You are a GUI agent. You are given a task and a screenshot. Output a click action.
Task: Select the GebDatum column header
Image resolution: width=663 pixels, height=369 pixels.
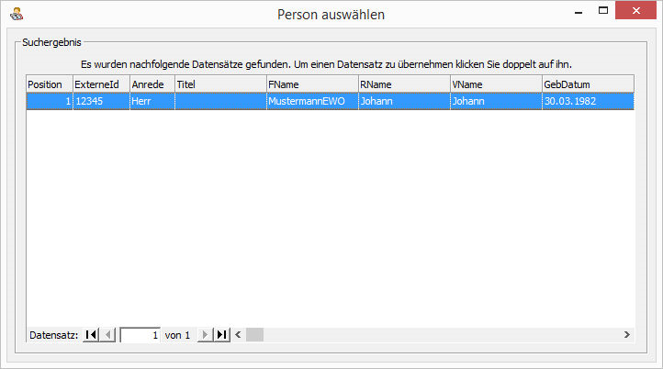point(587,84)
